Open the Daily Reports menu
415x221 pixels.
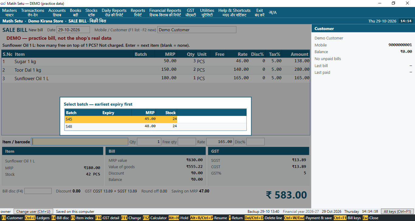coord(114,12)
